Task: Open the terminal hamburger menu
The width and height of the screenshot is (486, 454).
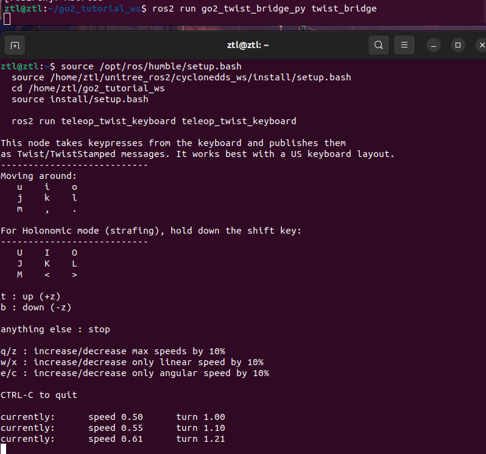Action: pyautogui.click(x=404, y=45)
